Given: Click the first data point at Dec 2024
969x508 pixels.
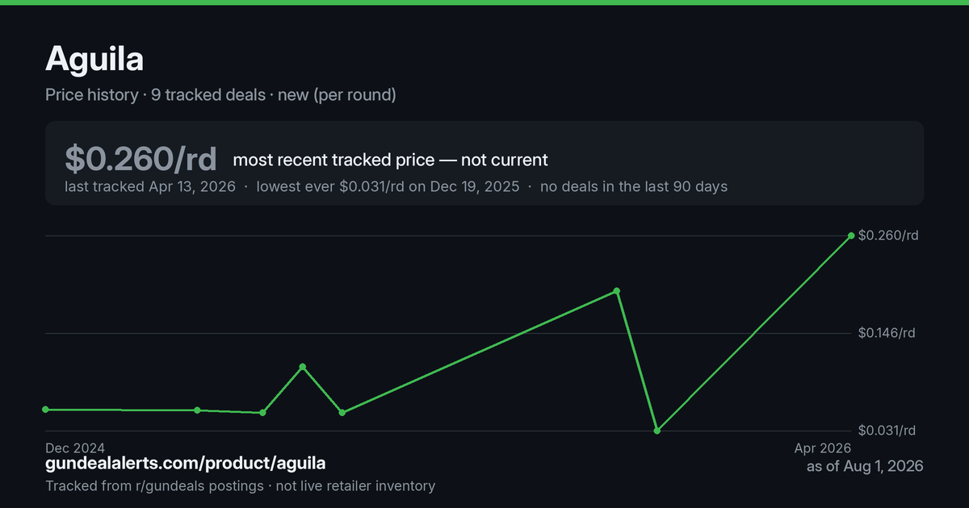Looking at the screenshot, I should [46, 410].
